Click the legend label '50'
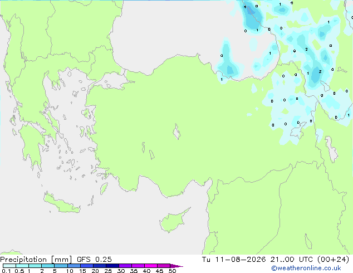The height and width of the screenshot is (273, 353). point(172,271)
